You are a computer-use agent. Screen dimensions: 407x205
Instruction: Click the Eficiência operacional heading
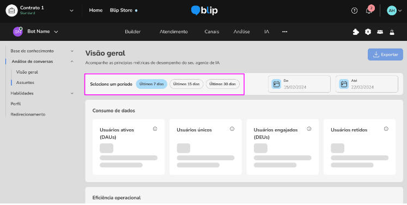pyautogui.click(x=117, y=198)
